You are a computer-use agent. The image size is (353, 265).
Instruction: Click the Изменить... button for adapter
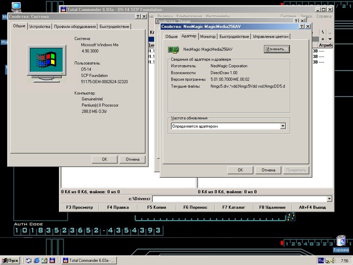point(276,49)
